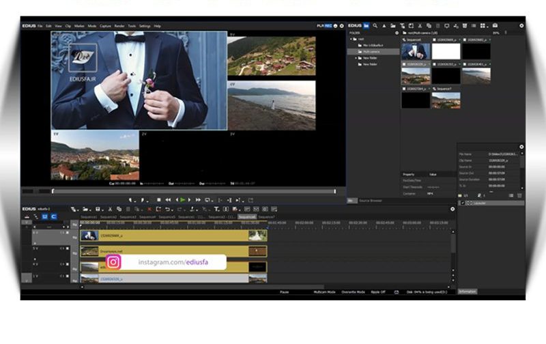546x344 pixels.
Task: Open the View menu
Action: [58, 26]
